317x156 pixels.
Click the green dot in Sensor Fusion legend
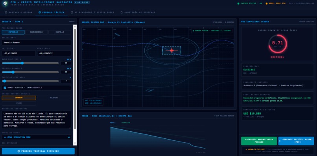193,31
